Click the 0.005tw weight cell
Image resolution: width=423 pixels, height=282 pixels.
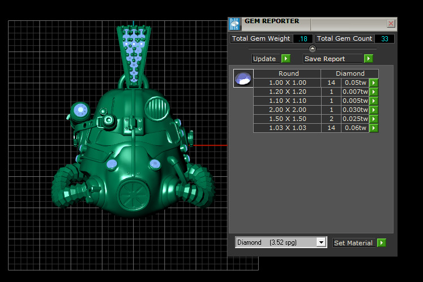tap(355, 101)
